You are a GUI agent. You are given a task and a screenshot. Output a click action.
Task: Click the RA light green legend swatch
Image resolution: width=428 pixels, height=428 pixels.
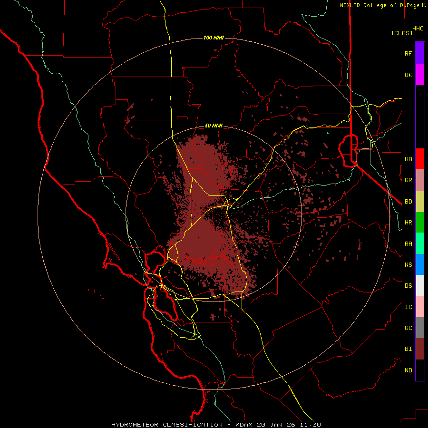[x=420, y=243]
